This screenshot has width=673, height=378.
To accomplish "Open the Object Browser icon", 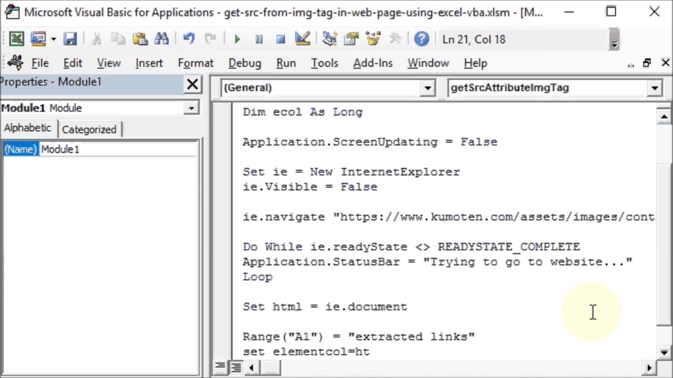I will (x=373, y=39).
